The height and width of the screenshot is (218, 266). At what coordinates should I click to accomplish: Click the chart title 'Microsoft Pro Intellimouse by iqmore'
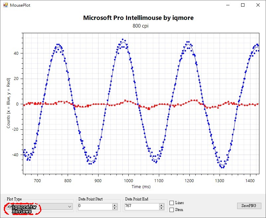pyautogui.click(x=138, y=18)
